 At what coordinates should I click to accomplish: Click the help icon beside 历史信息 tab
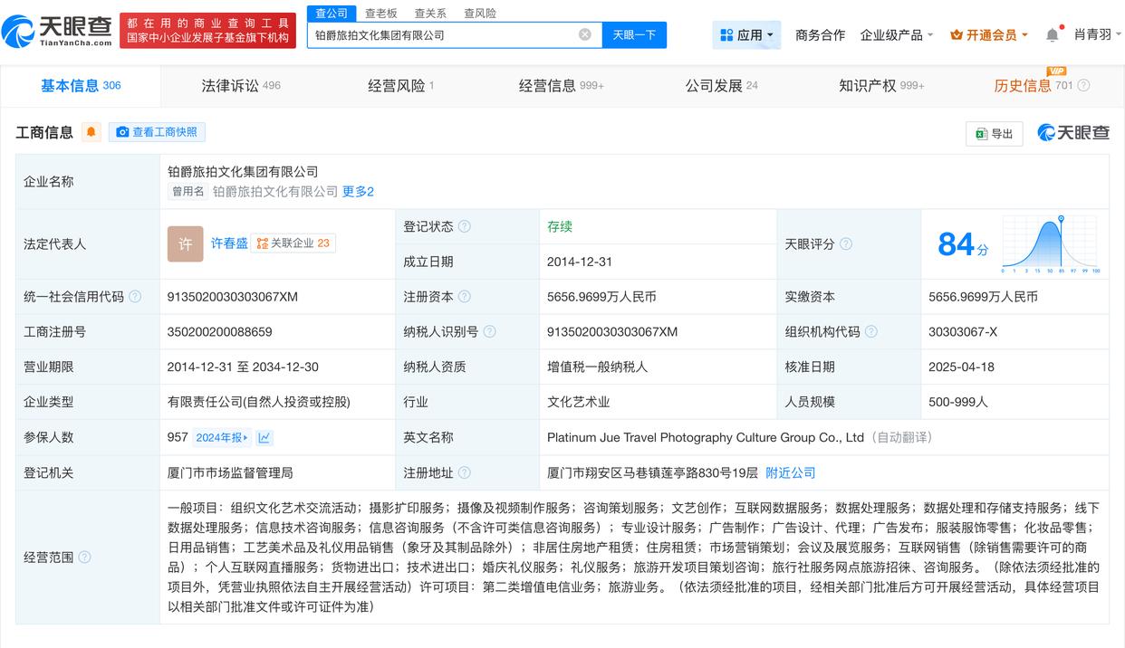click(1083, 86)
